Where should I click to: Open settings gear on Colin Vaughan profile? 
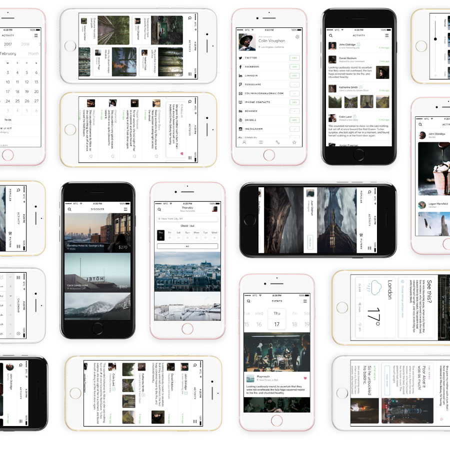[x=297, y=36]
